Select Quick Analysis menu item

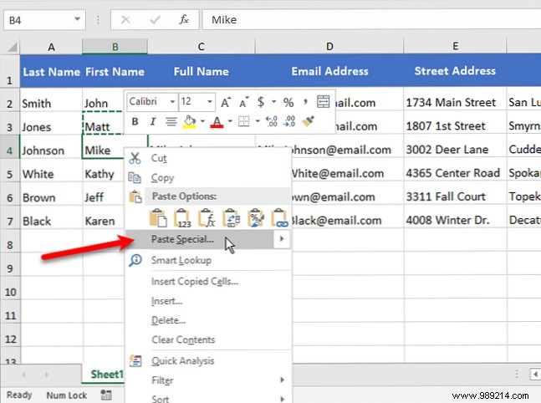[x=207, y=361]
